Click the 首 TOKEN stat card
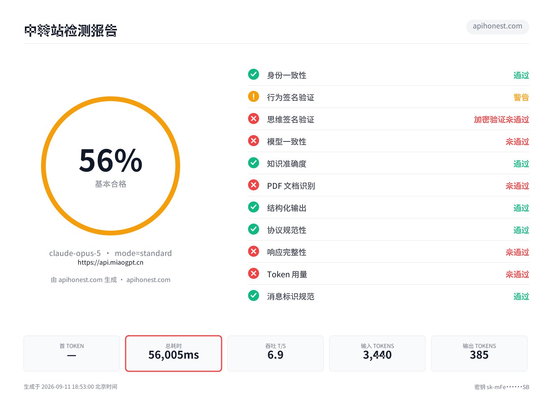The width and height of the screenshot is (553, 395). [71, 354]
